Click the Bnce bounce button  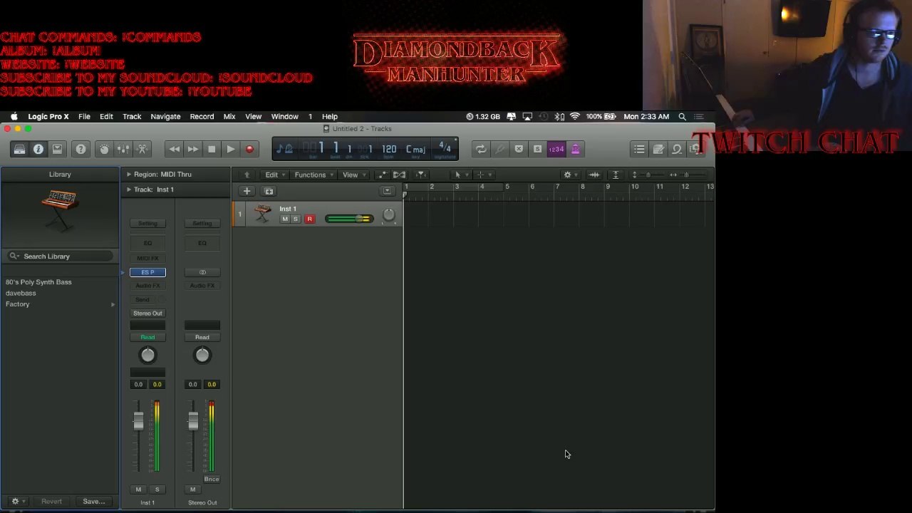pos(212,480)
